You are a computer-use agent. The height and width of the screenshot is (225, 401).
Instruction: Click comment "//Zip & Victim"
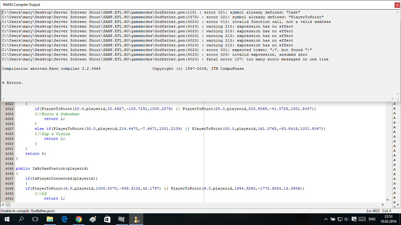(x=53, y=134)
